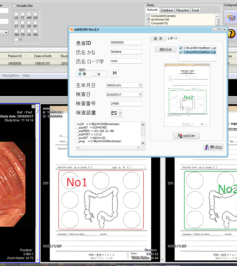237x266 pixels.
Task: Uncheck the test-2.jp file entry
Action: tap(181, 52)
